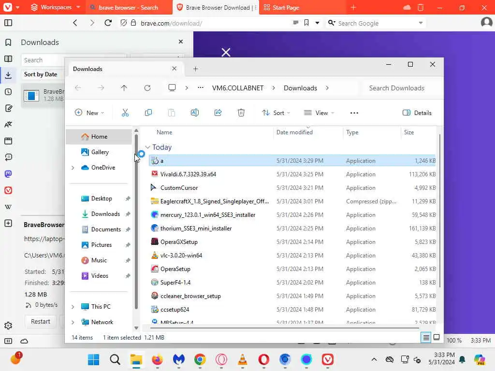Viewport: 495px width, 371px height.
Task: Open Vivaldi Window panel icon
Action: point(8,141)
